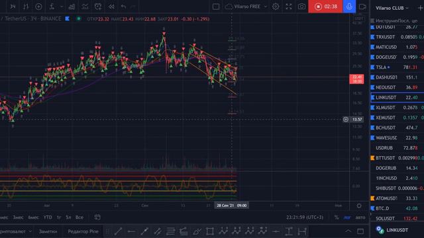Select NEOUSDT in the watchlist
Viewport: 424px width, 238px height.
coord(397,87)
